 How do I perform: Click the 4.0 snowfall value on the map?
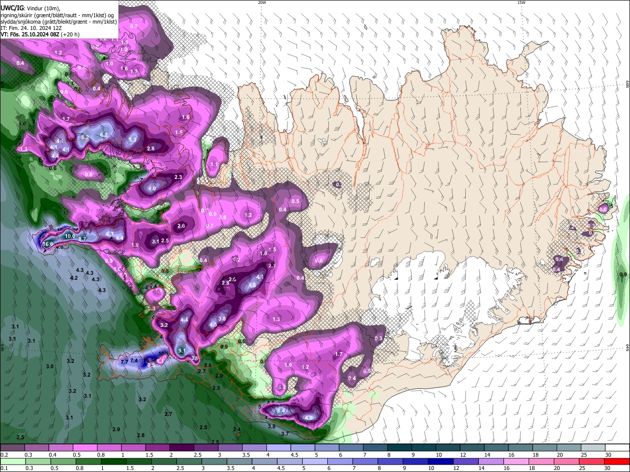click(152, 188)
